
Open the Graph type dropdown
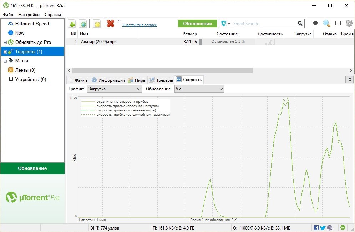tap(114, 89)
